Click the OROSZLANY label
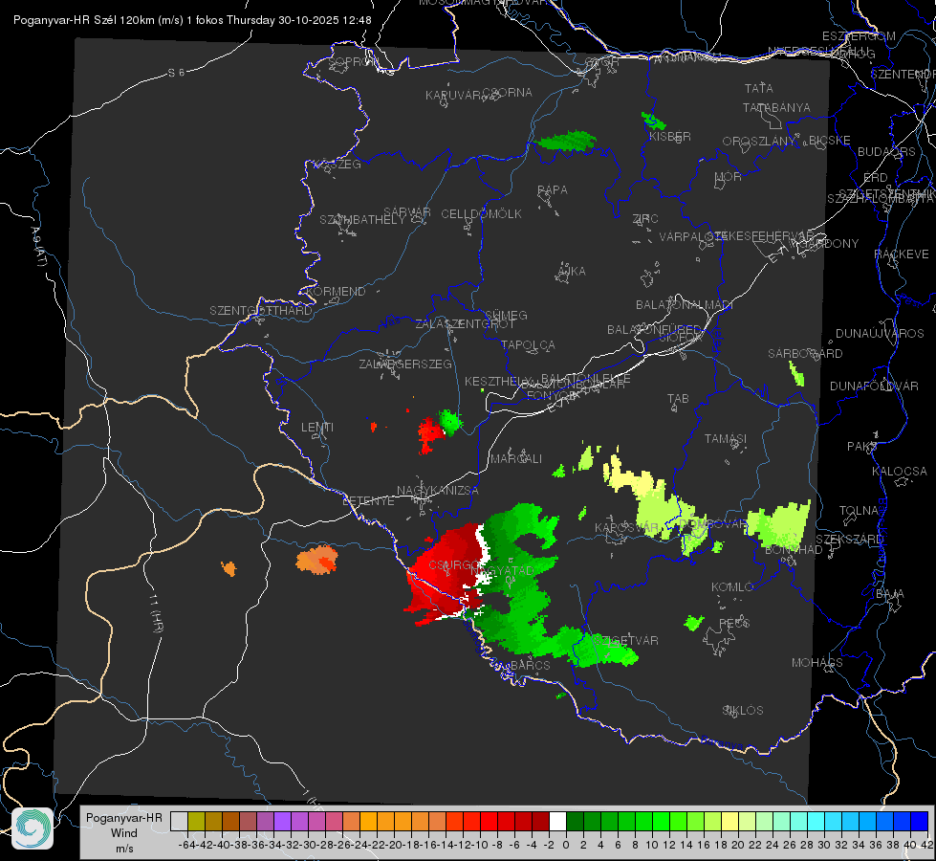 pos(758,142)
